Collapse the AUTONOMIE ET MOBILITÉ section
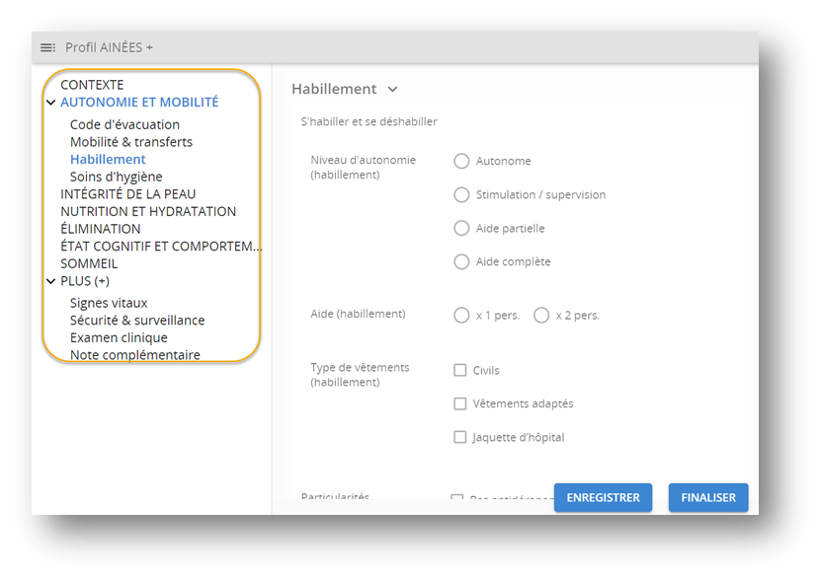The width and height of the screenshot is (823, 579). 50,103
